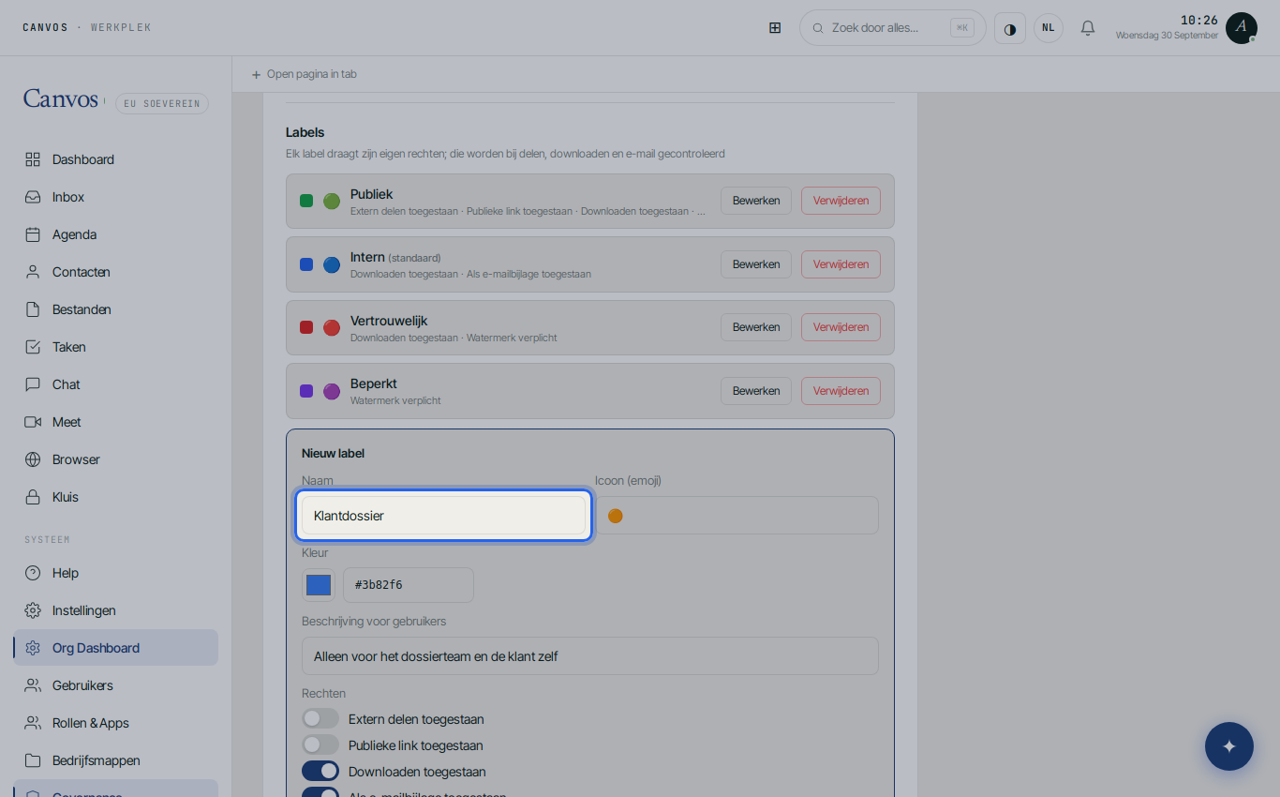Click the Naam field containing Klantdossier
The image size is (1280, 797).
pyautogui.click(x=443, y=516)
